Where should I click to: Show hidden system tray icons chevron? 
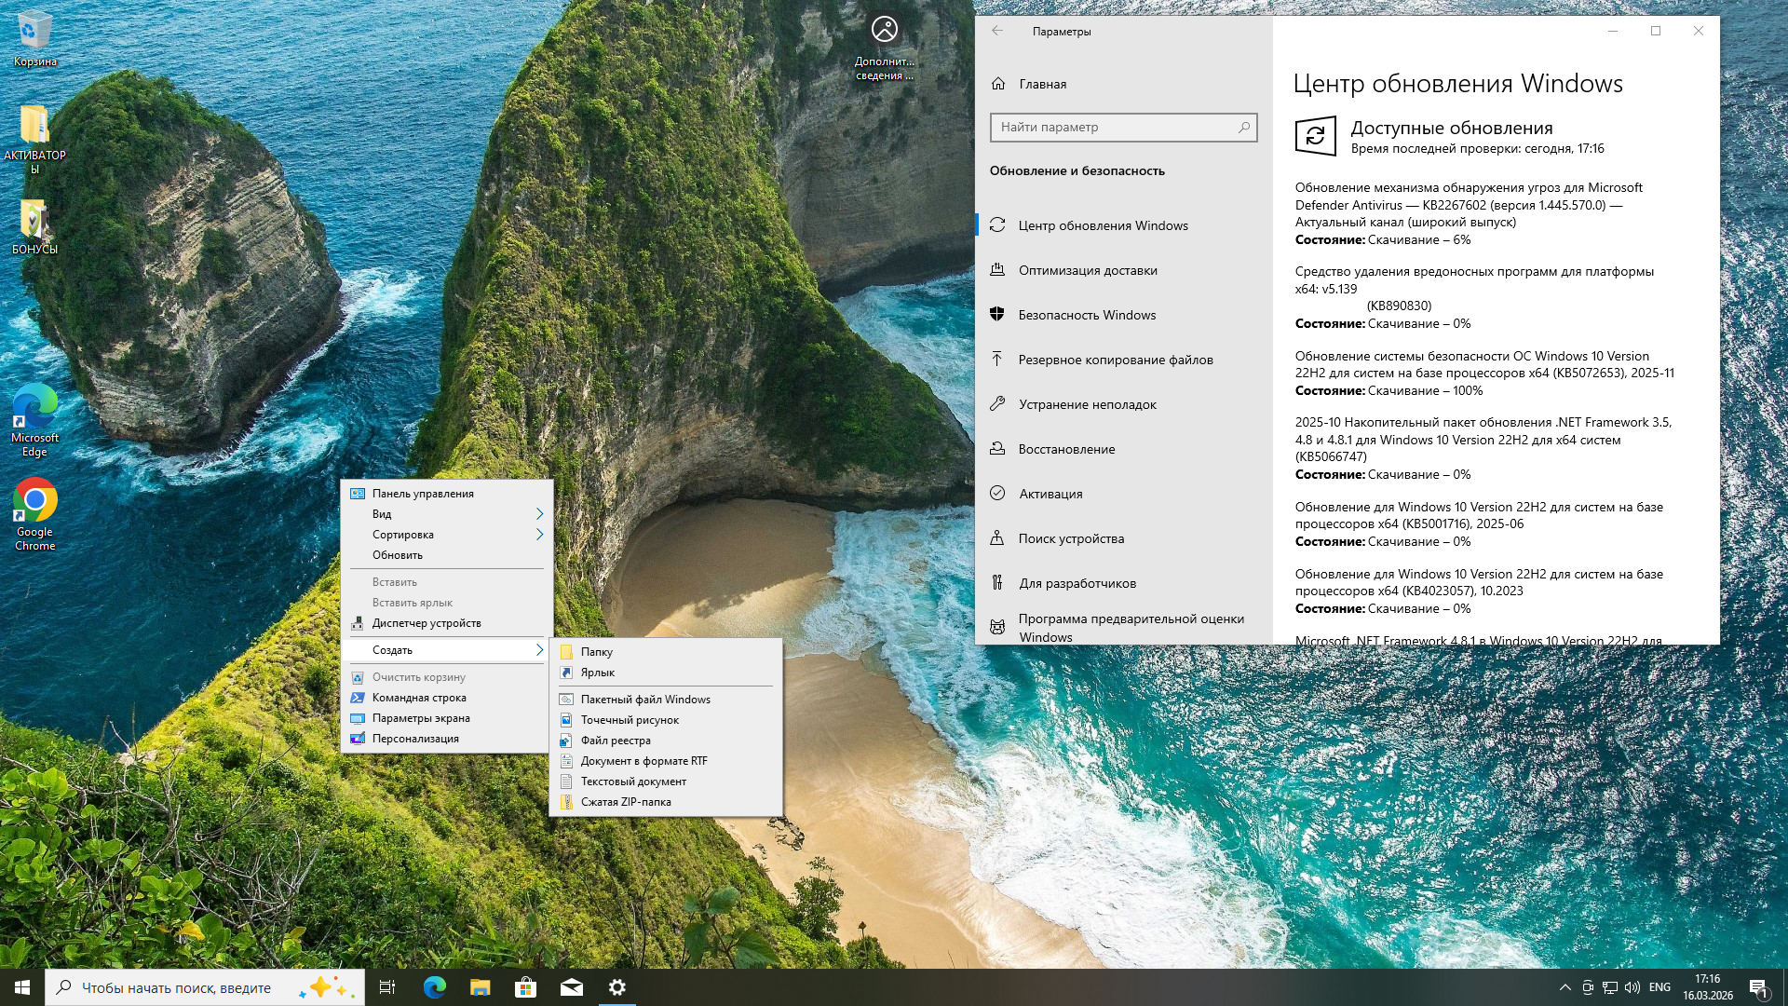point(1564,987)
